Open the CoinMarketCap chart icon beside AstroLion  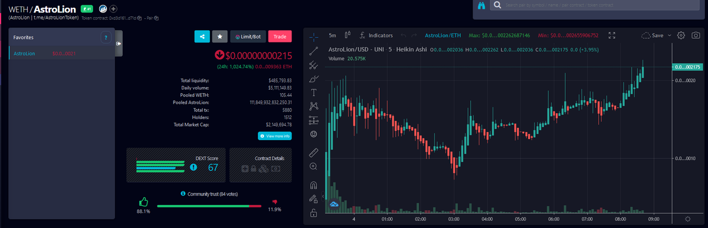(x=103, y=9)
